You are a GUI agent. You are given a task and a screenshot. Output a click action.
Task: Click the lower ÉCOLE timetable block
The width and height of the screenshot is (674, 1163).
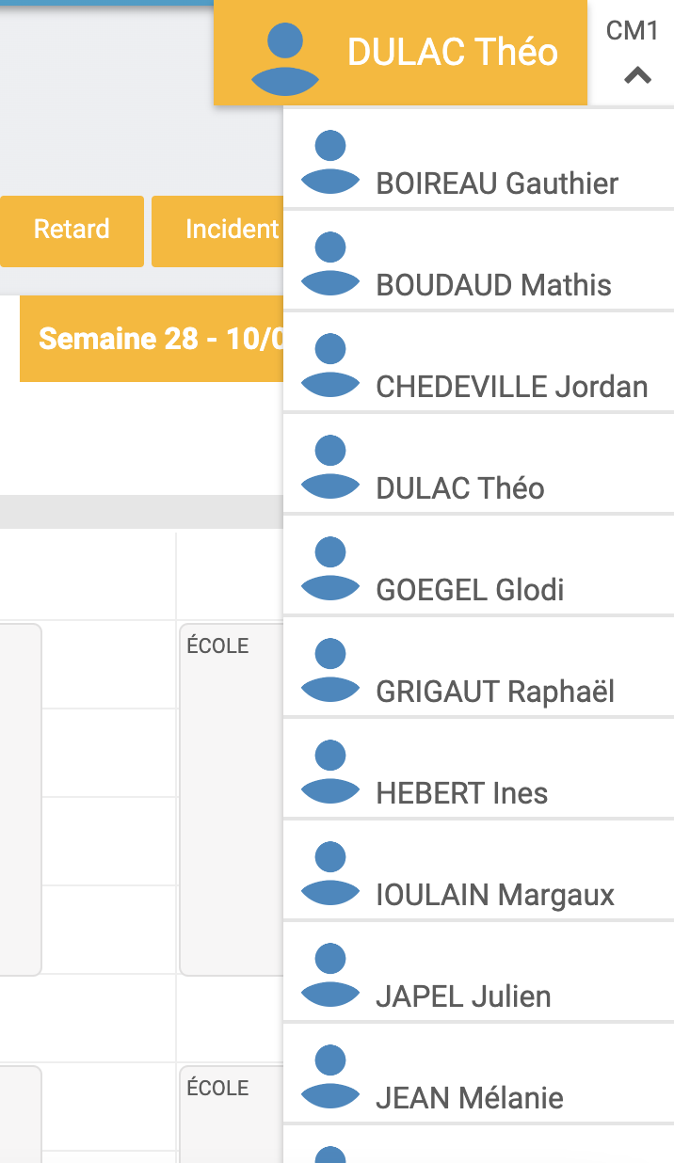click(232, 1114)
